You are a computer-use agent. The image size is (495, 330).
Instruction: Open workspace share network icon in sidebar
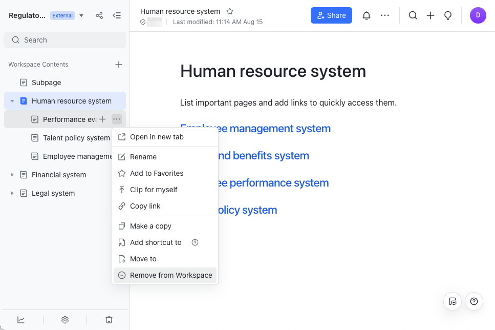(x=99, y=15)
